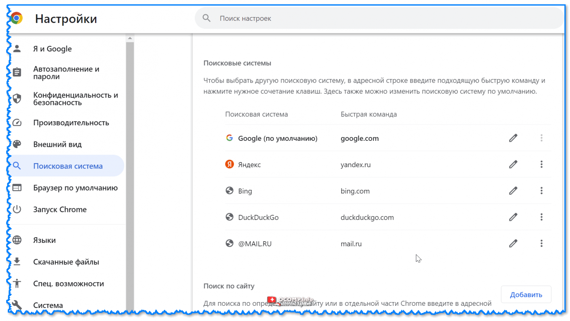
Task: Click the Поисковая система column header
Action: click(x=256, y=114)
